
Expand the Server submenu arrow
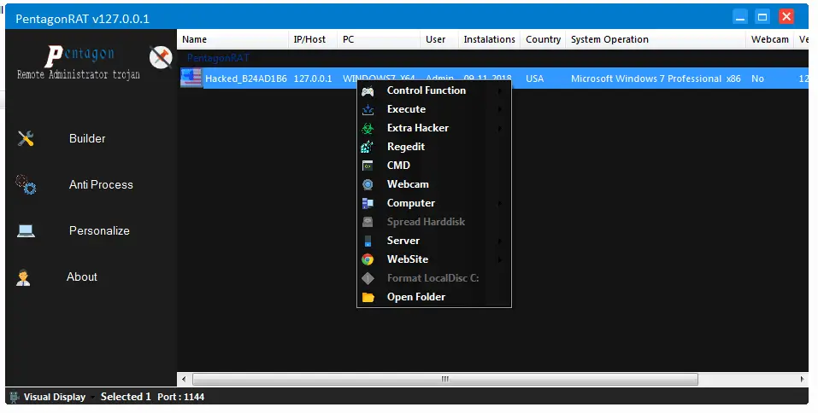coord(500,241)
